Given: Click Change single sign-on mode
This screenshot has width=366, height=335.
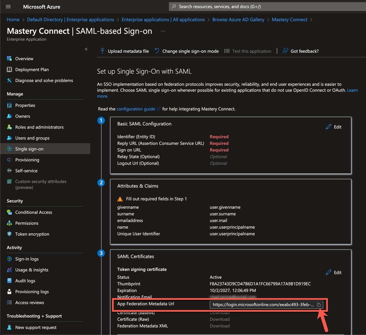Looking at the screenshot, I should click(187, 51).
